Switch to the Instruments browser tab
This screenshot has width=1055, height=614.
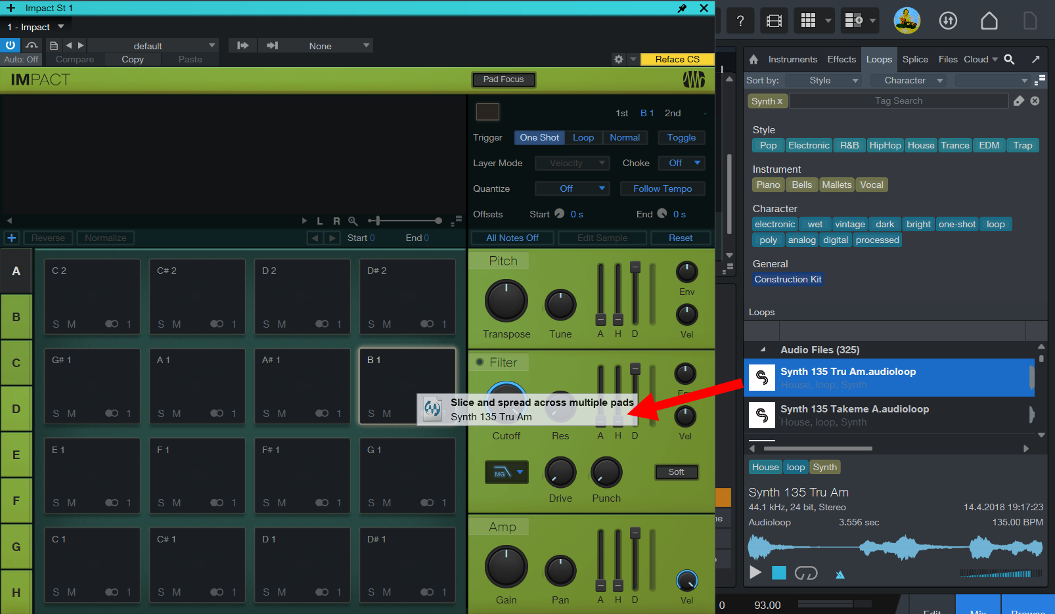coord(792,59)
